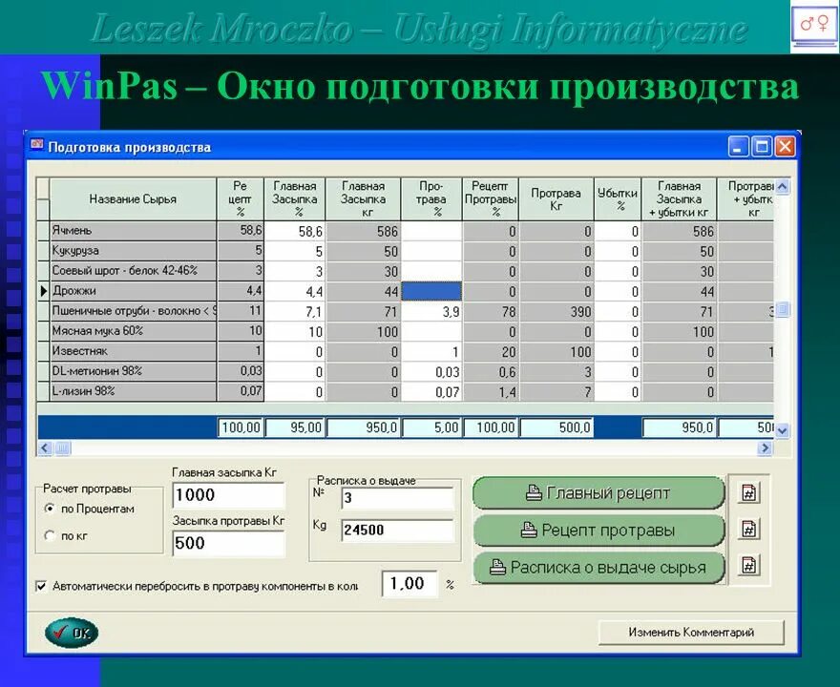Select the L-лизин 98% row
The width and height of the screenshot is (840, 687).
(x=133, y=391)
